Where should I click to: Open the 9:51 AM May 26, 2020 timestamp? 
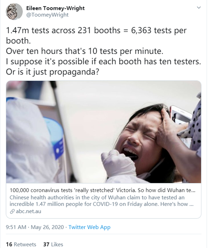pos(35,227)
